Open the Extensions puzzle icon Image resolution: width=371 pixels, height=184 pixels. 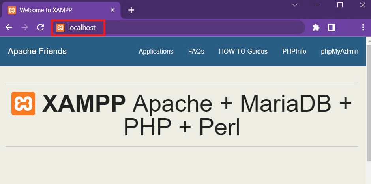316,28
